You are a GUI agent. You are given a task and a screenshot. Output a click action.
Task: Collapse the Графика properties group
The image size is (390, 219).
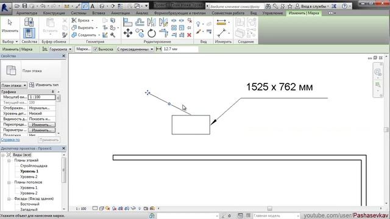click(x=53, y=92)
